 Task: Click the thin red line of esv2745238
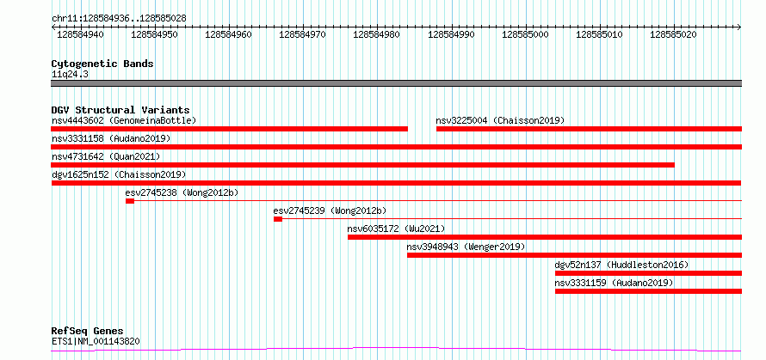pyautogui.click(x=438, y=200)
